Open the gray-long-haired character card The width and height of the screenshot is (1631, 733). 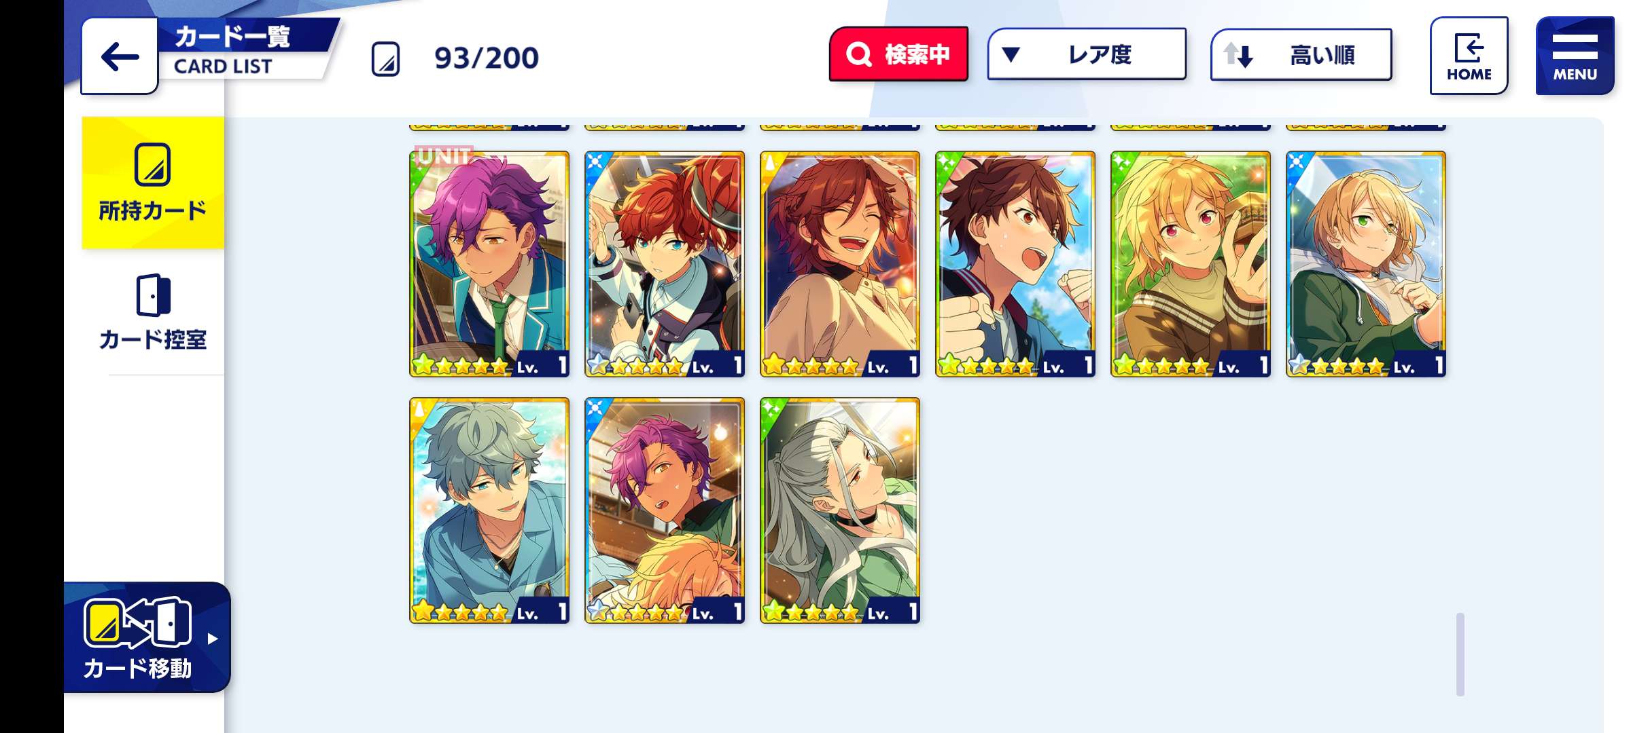(x=840, y=510)
